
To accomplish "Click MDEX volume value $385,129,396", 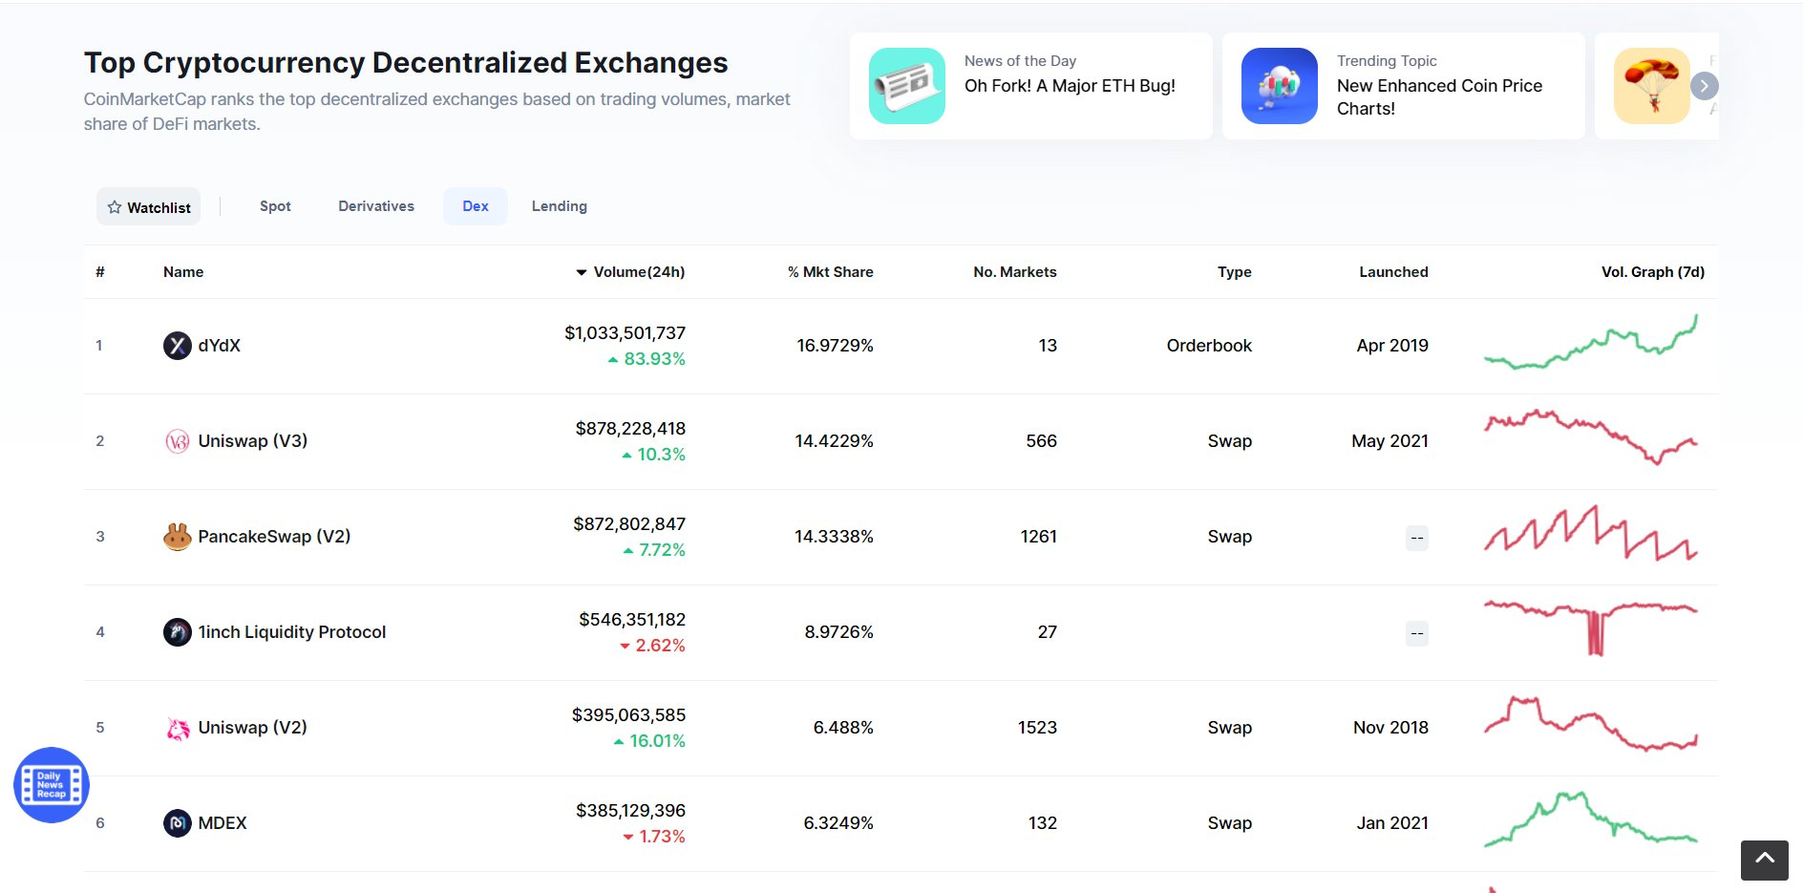I will (630, 811).
